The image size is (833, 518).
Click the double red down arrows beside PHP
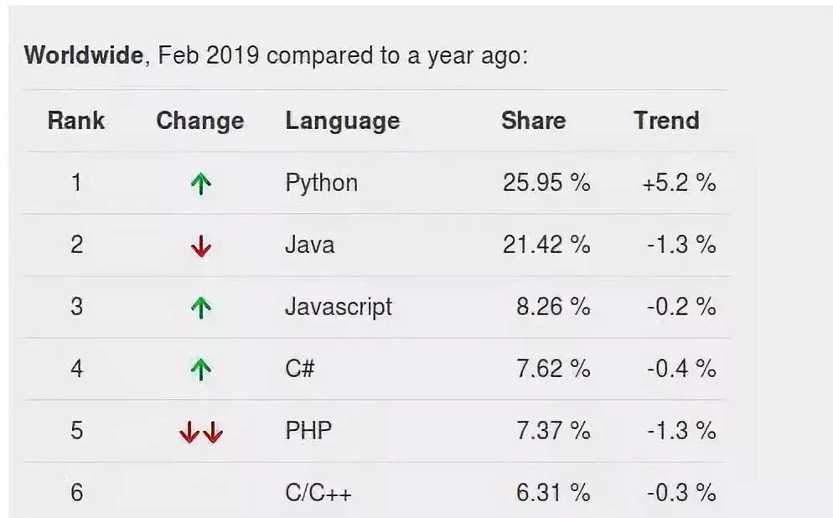point(201,432)
